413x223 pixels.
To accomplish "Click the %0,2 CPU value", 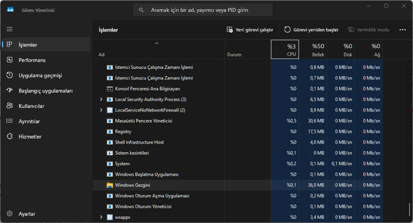I will click(291, 163).
